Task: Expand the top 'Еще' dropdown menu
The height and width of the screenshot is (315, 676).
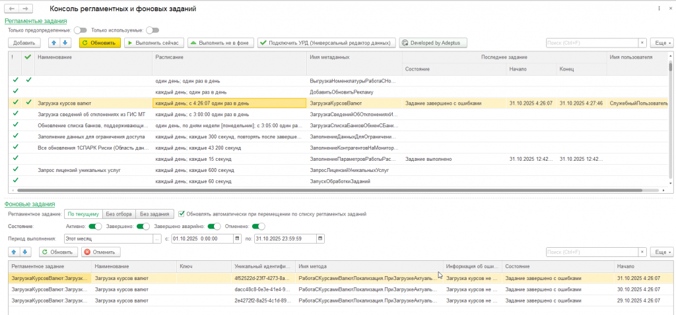Action: point(661,43)
